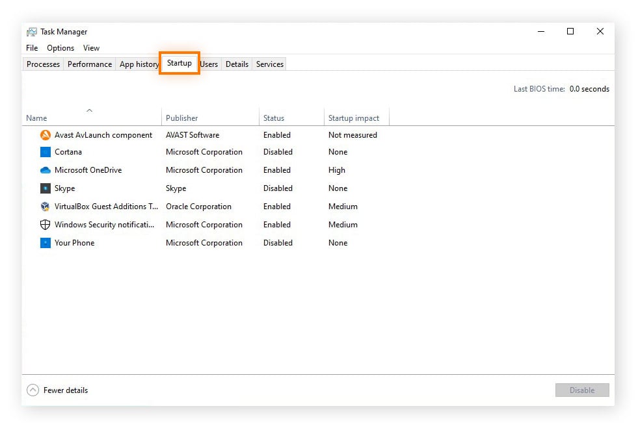This screenshot has height=430, width=638.
Task: Select the Startup tab
Action: point(179,63)
